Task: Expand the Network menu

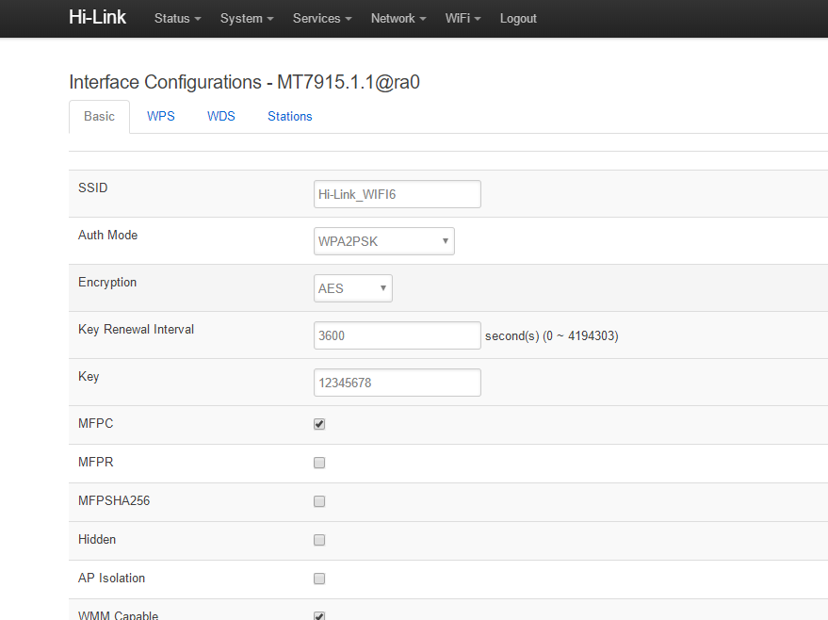Action: (x=398, y=19)
